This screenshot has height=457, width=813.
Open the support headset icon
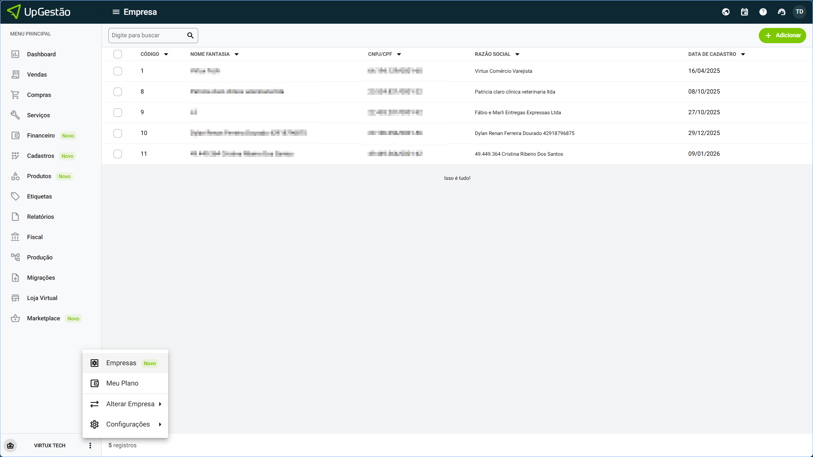point(782,12)
